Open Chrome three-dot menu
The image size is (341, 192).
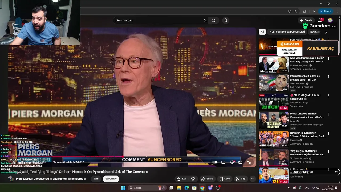337,11
